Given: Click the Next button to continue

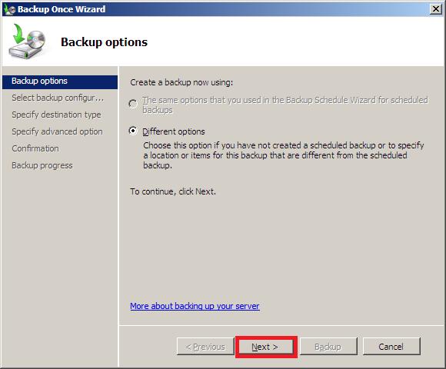Looking at the screenshot, I should point(265,347).
